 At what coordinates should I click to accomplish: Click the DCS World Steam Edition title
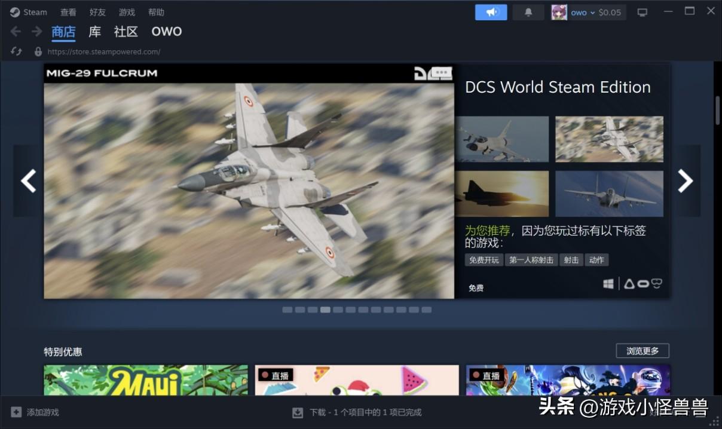(x=558, y=87)
